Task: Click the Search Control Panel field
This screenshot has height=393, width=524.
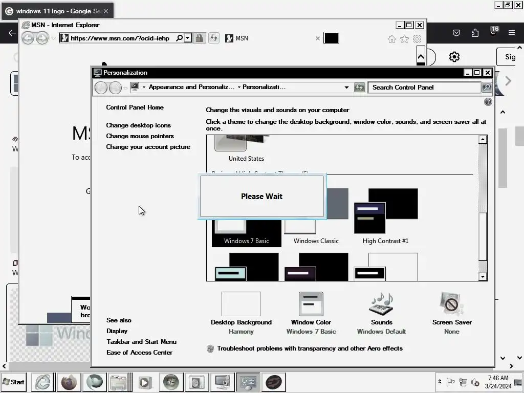Action: (424, 87)
